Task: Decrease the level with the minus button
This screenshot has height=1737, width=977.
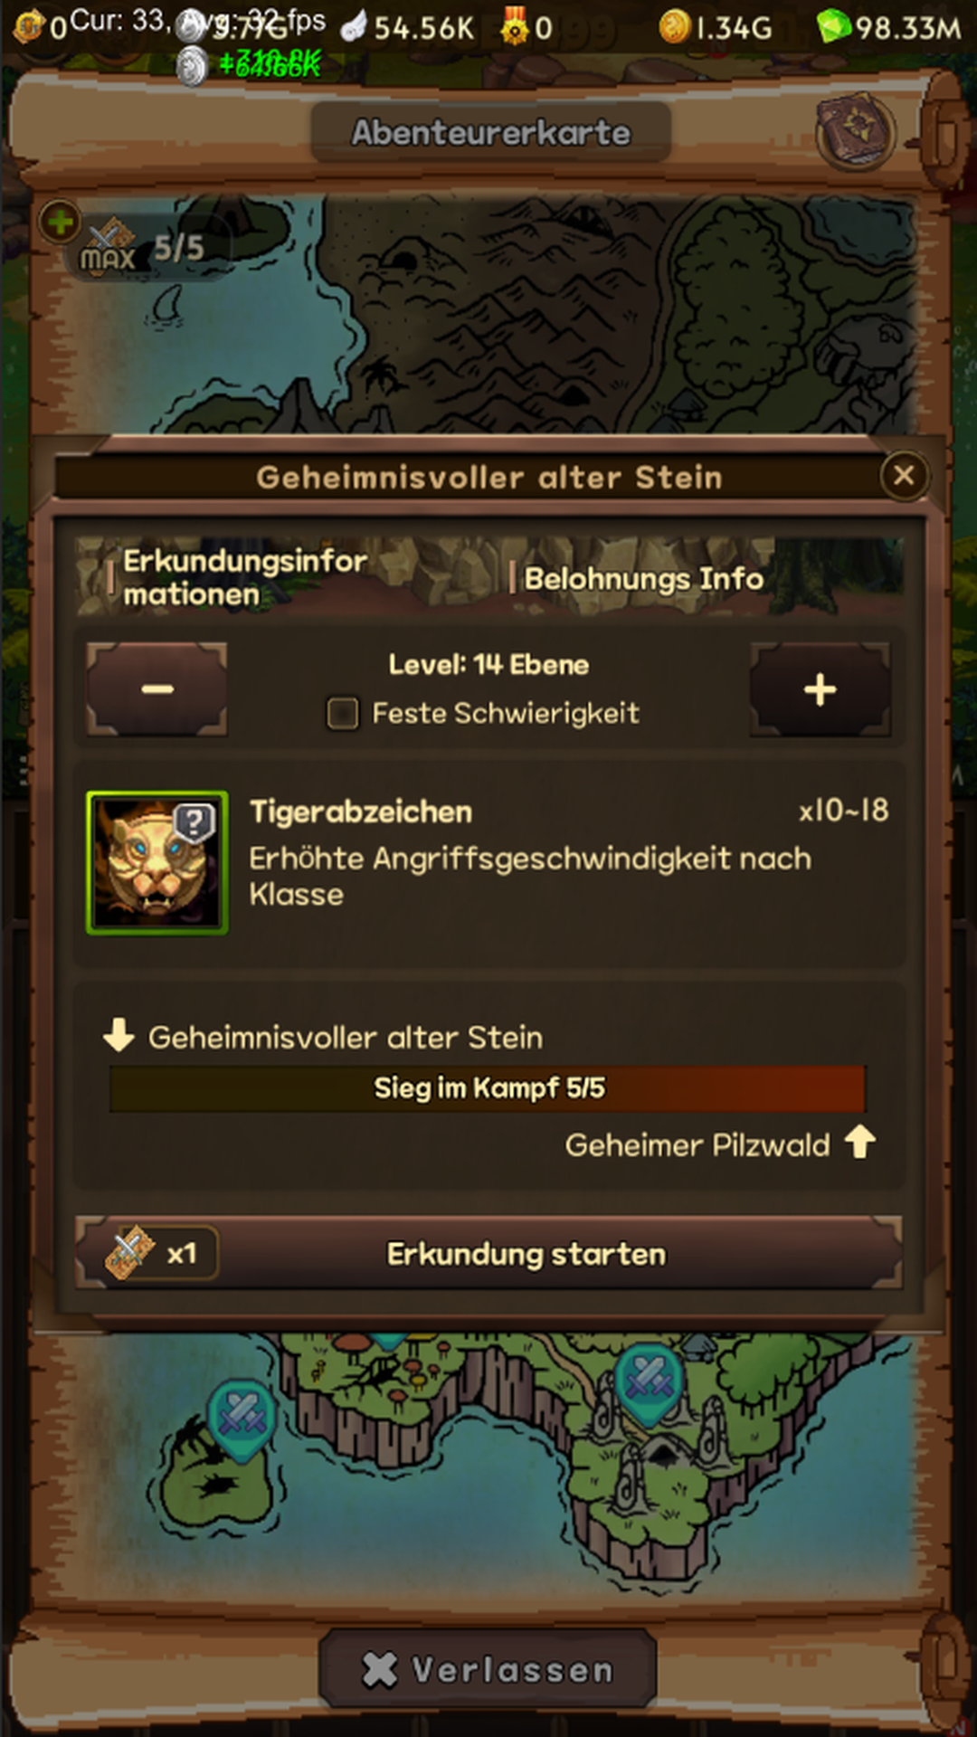Action: [x=157, y=689]
